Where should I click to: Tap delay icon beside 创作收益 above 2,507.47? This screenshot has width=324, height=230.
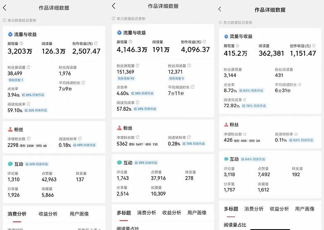[96, 43]
